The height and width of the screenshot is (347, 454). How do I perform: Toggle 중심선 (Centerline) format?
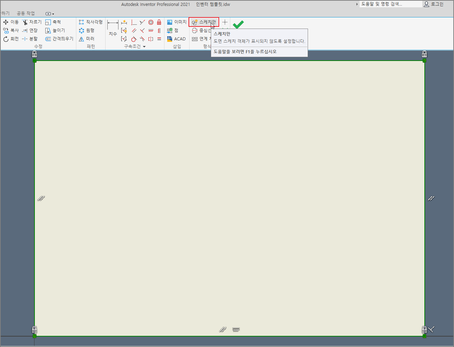point(201,30)
